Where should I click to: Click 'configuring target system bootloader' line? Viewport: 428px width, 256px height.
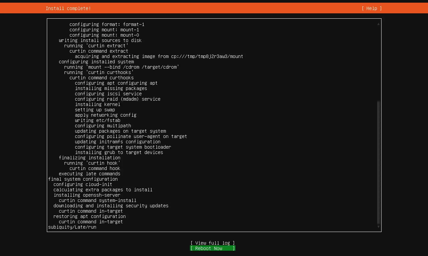click(x=123, y=147)
